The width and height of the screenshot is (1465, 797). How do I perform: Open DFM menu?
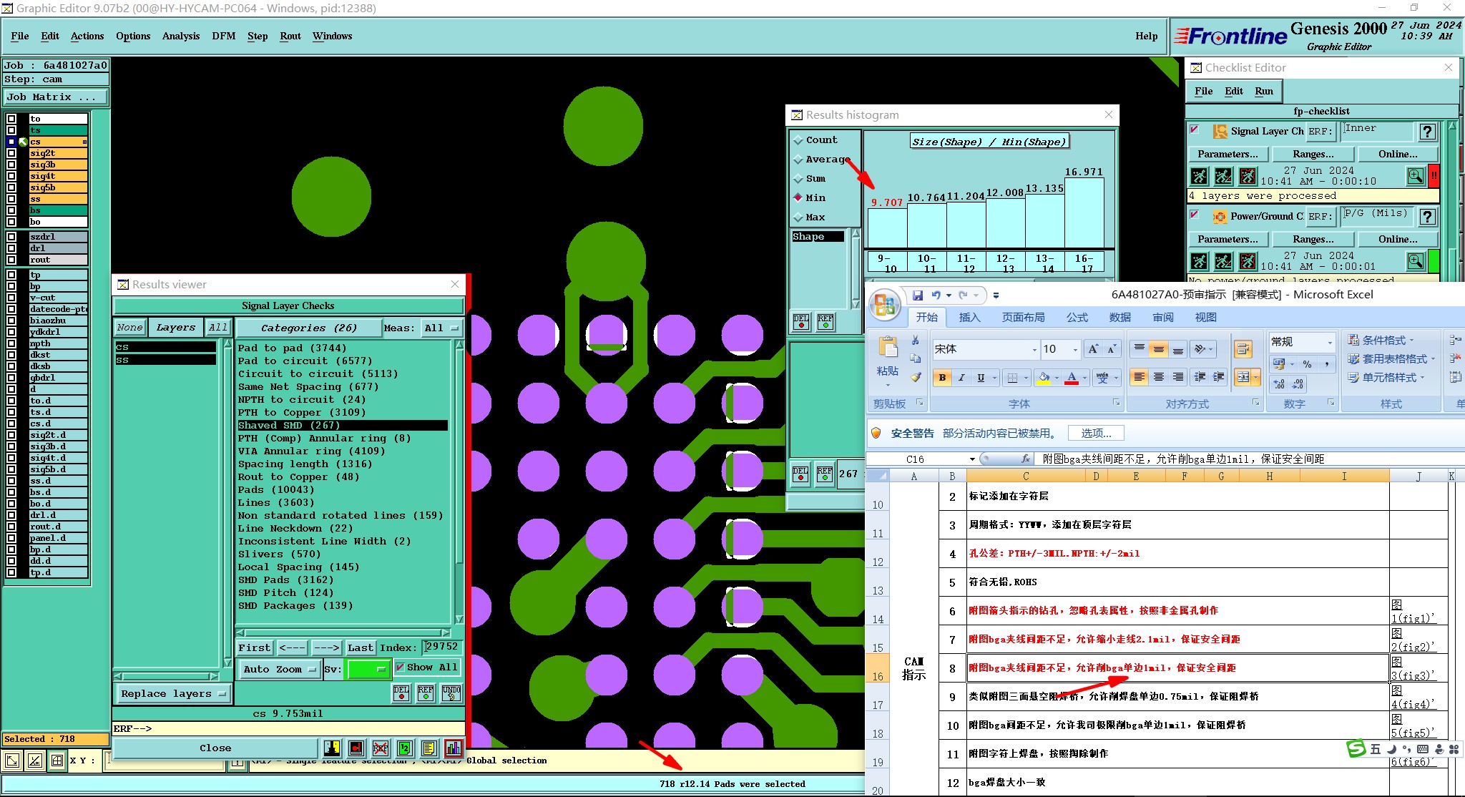[x=223, y=36]
